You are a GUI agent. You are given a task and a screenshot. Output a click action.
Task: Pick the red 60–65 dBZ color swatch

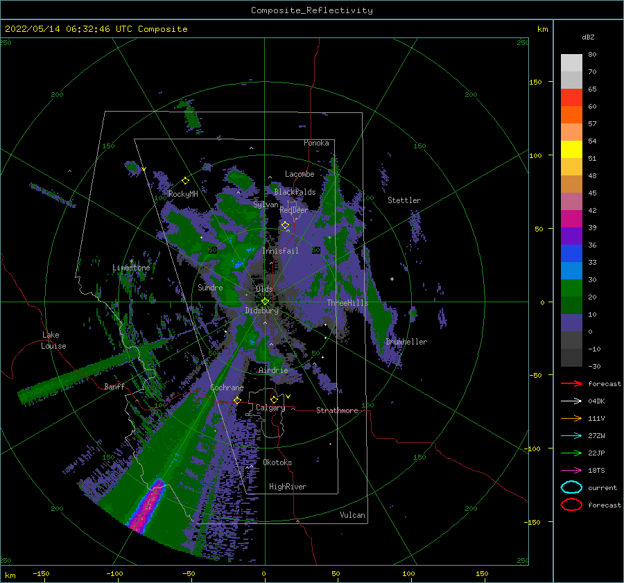(571, 98)
